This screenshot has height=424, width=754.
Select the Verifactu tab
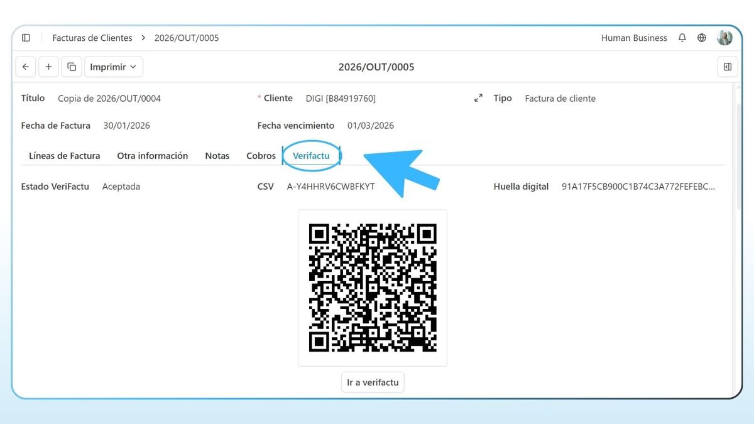pyautogui.click(x=311, y=156)
